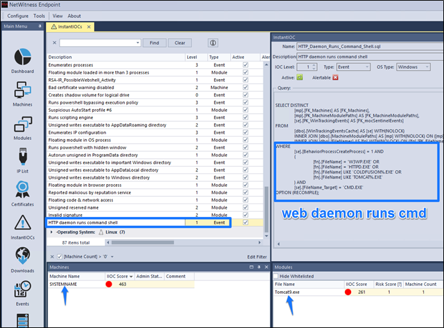The height and width of the screenshot is (328, 444).
Task: Open the Configure menu
Action: (18, 15)
